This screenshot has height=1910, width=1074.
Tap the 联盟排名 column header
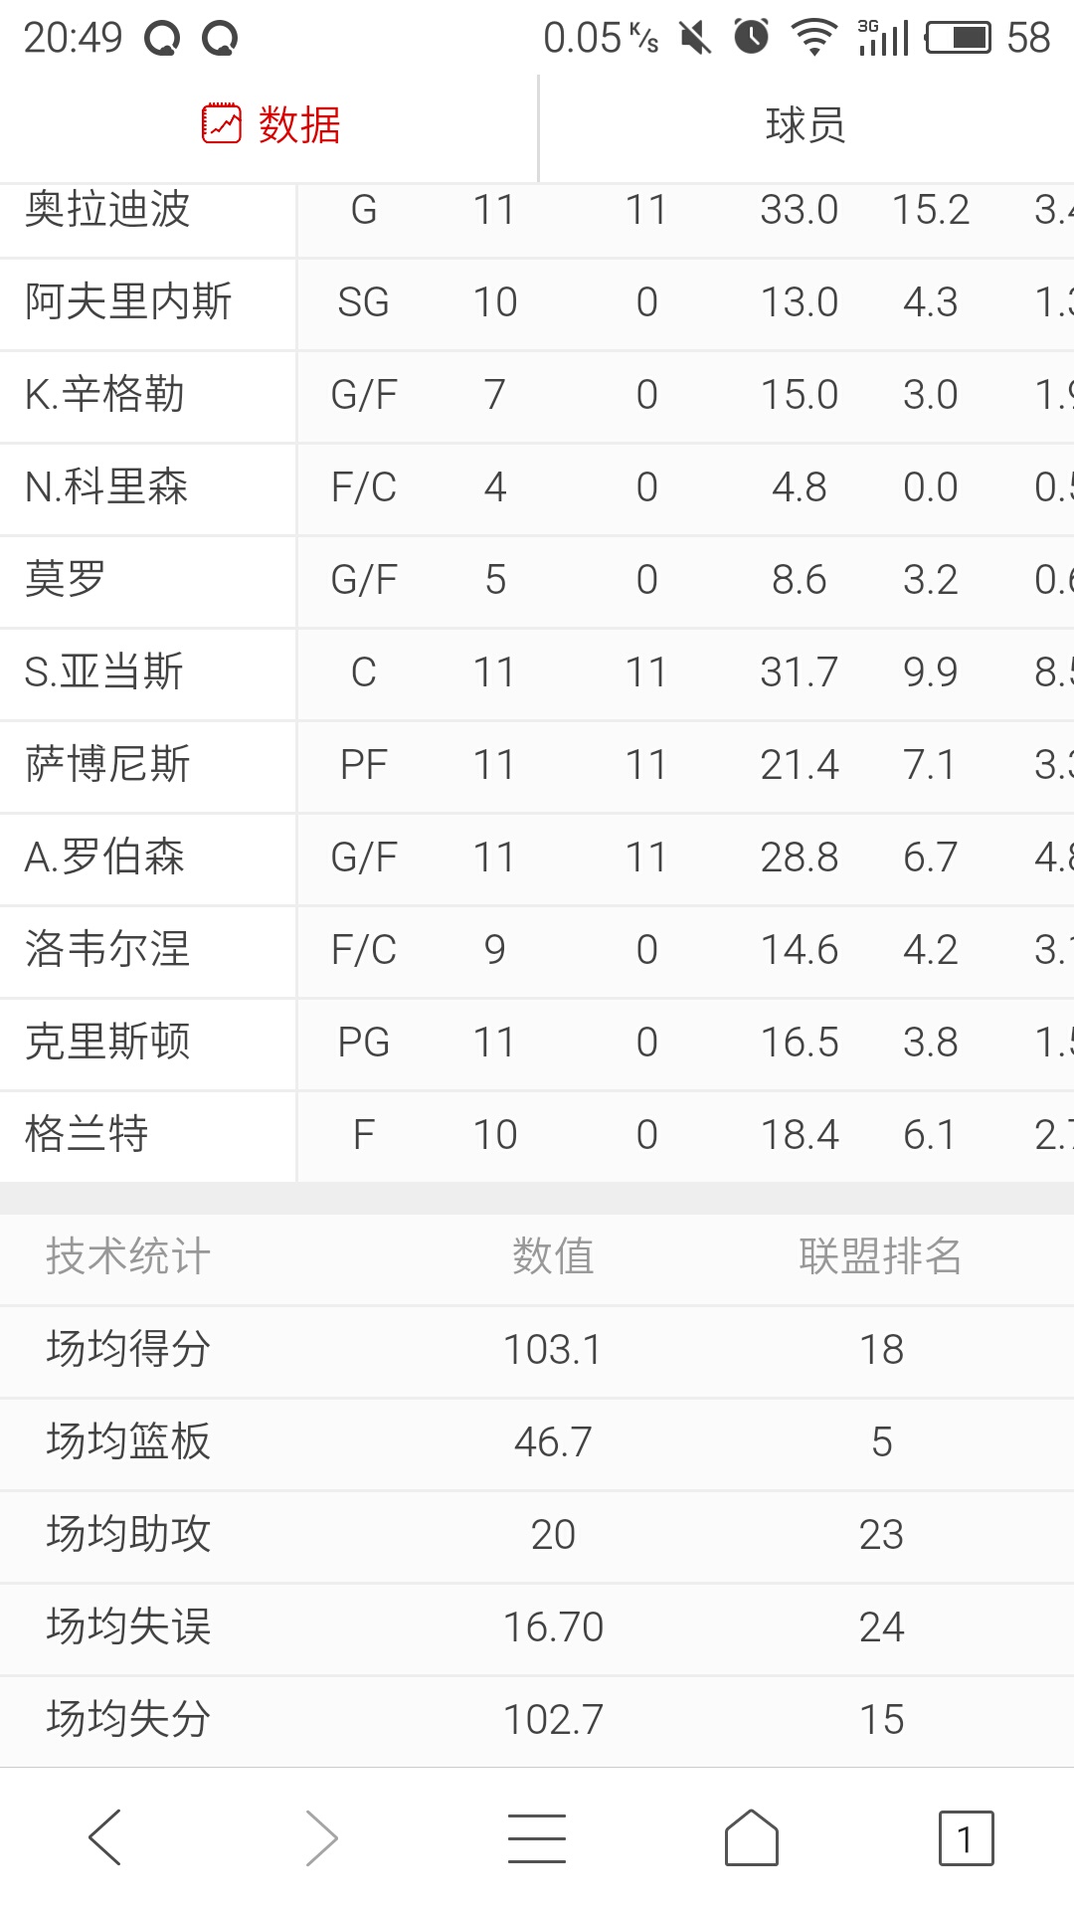click(881, 1256)
